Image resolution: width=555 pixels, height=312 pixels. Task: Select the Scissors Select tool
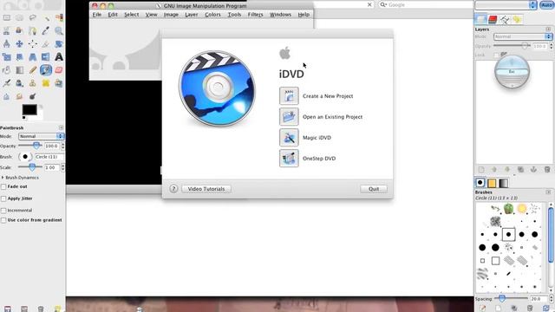point(7,31)
